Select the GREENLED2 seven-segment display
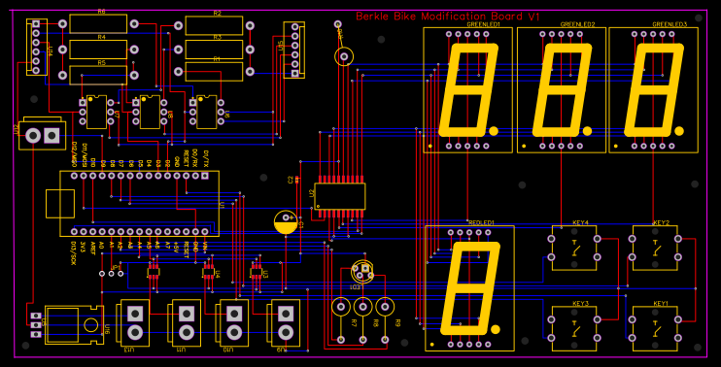This screenshot has width=721, height=367. click(x=562, y=90)
